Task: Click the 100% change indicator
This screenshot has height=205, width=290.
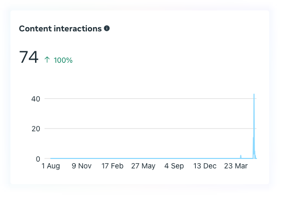Action: (63, 60)
